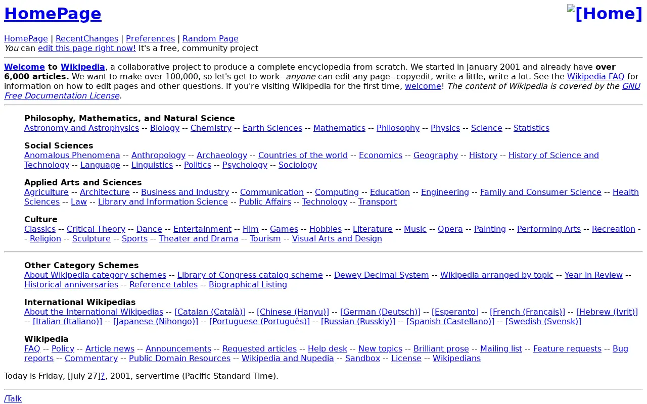Click the small HomePage navigation link
Viewport: 647px width, 404px height.
26,39
